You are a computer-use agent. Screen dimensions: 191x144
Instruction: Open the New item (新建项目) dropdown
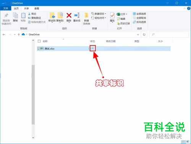[x=99, y=14]
